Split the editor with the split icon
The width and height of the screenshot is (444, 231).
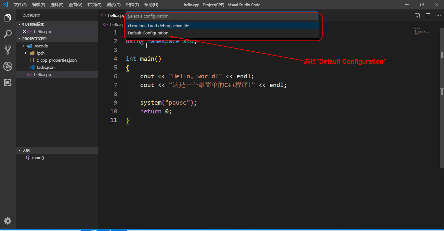pyautogui.click(x=428, y=15)
